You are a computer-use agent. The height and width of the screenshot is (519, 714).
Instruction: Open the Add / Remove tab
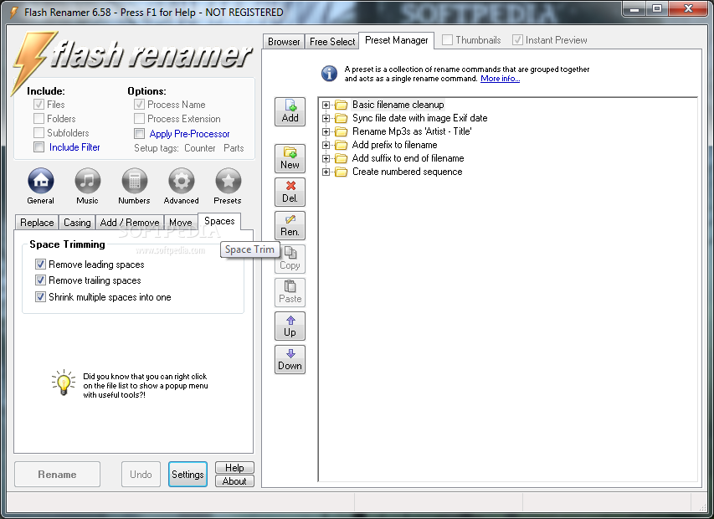129,222
